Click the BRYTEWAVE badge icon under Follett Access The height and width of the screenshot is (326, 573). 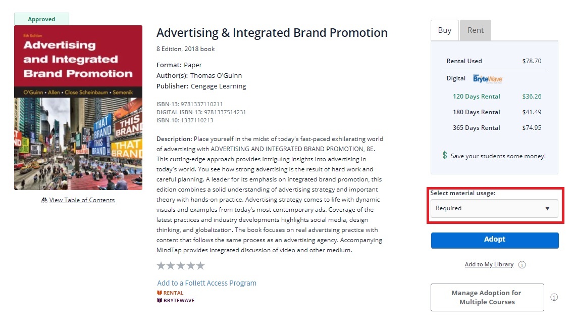160,300
